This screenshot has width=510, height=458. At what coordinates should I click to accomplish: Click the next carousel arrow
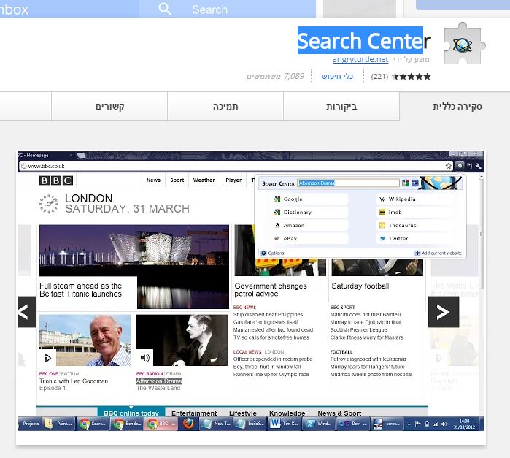pyautogui.click(x=444, y=312)
